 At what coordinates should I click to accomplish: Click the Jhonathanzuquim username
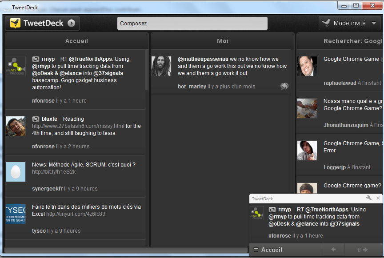pos(346,125)
